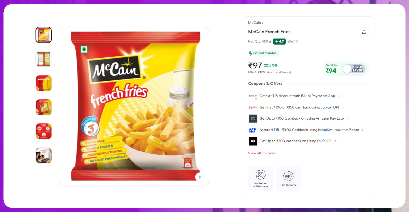Select the second back-of-pack thumbnail
The height and width of the screenshot is (212, 409).
[44, 59]
